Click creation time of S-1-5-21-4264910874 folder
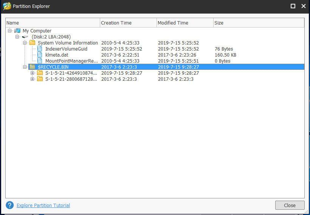 pos(122,73)
